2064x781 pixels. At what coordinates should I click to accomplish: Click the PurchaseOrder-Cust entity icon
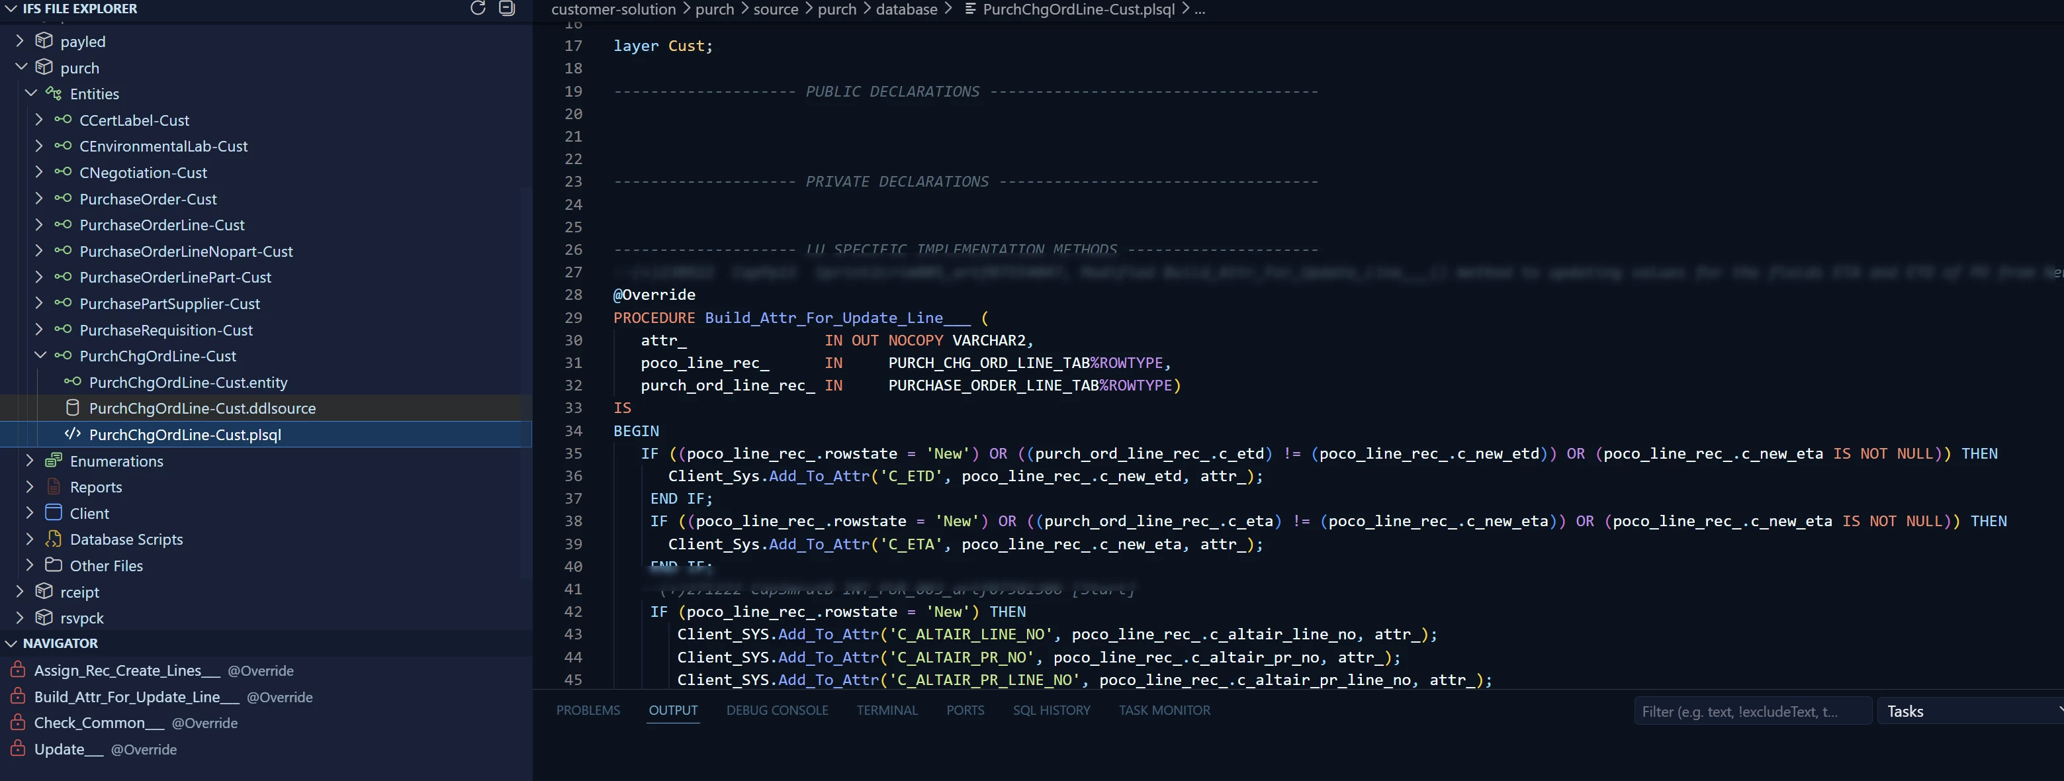(64, 198)
